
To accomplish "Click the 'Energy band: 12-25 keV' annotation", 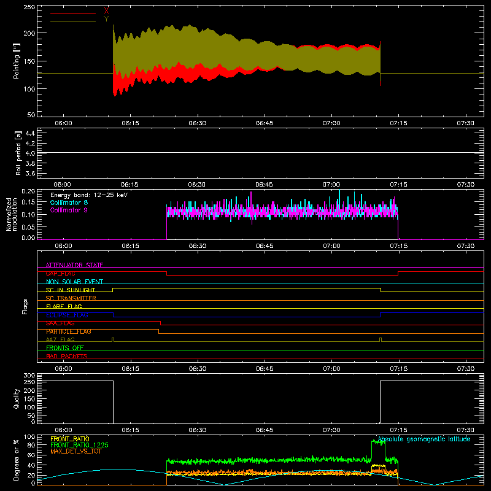I will [x=89, y=195].
